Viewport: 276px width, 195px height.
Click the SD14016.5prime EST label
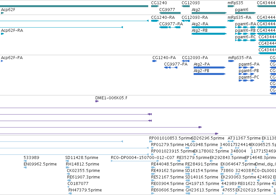202,177
